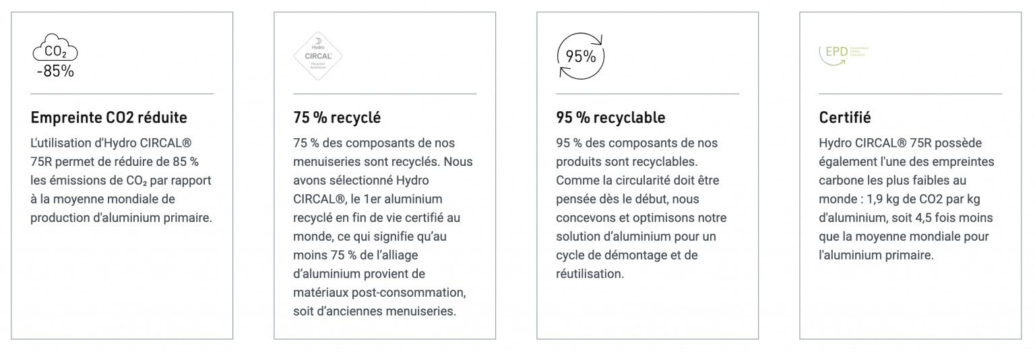Select the "Empreinte CO2 réduite" heading
Image resolution: width=1035 pixels, height=352 pixels.
(109, 118)
